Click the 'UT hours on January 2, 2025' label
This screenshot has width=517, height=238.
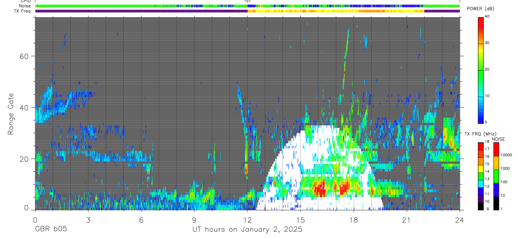point(247,230)
